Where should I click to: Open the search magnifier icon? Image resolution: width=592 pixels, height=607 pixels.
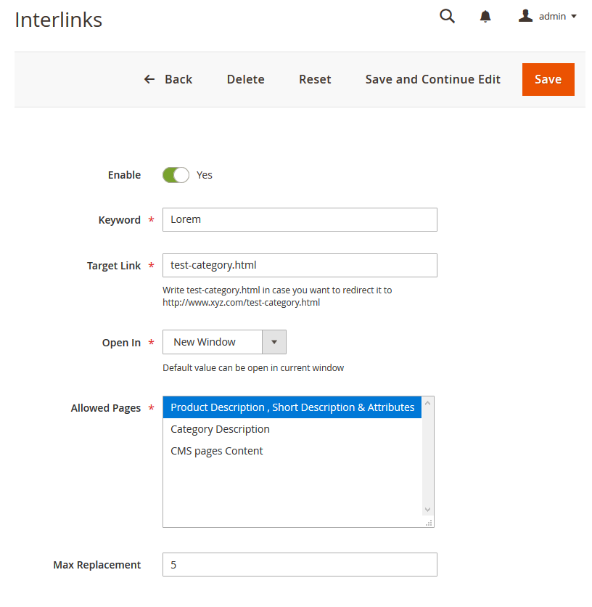tap(447, 16)
